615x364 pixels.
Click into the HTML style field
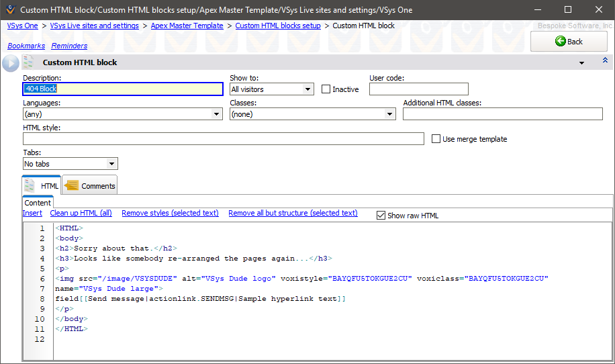pyautogui.click(x=223, y=139)
